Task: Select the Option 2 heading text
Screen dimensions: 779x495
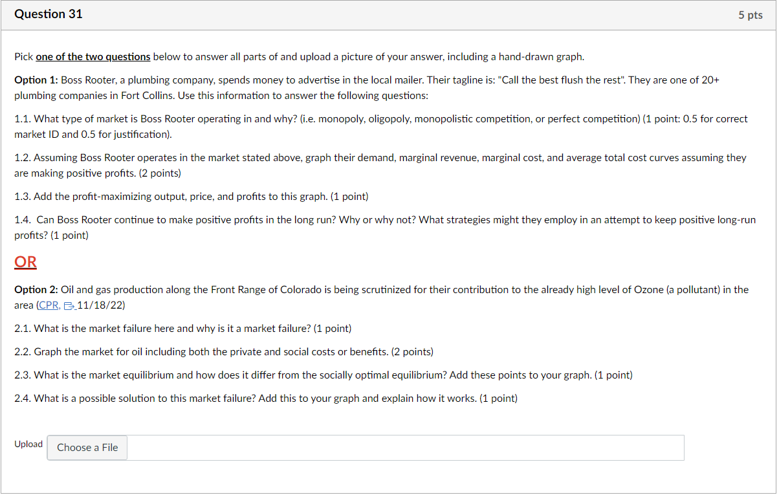Action: (35, 289)
